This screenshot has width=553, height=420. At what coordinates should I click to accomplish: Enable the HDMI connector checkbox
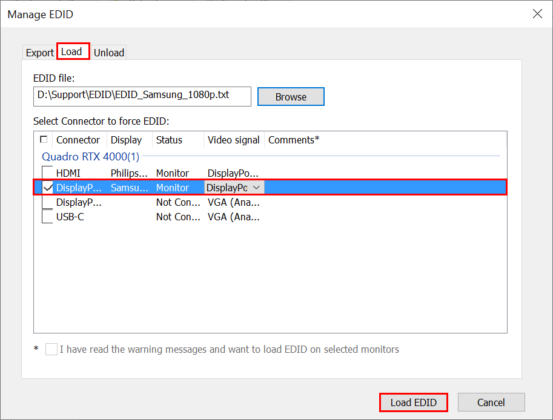(47, 173)
